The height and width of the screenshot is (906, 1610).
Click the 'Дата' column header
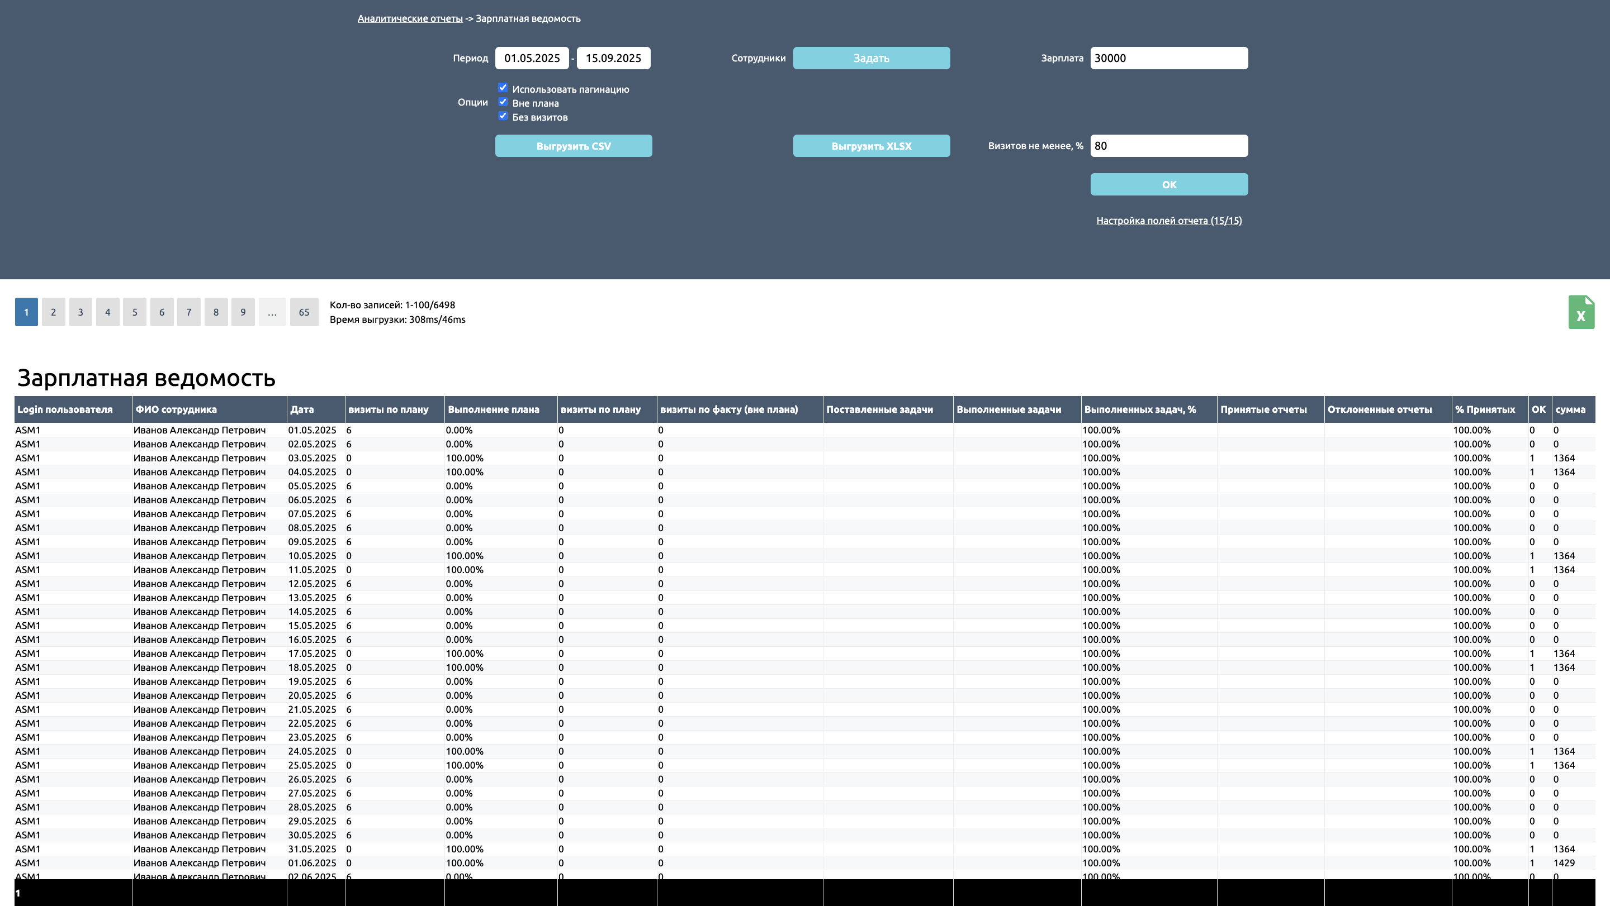302,409
